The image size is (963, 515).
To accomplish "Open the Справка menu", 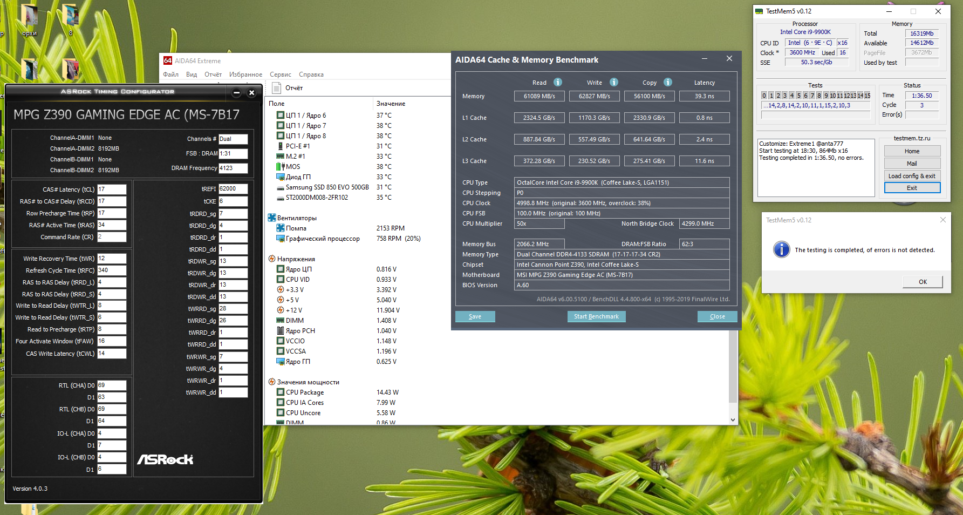I will click(x=311, y=74).
